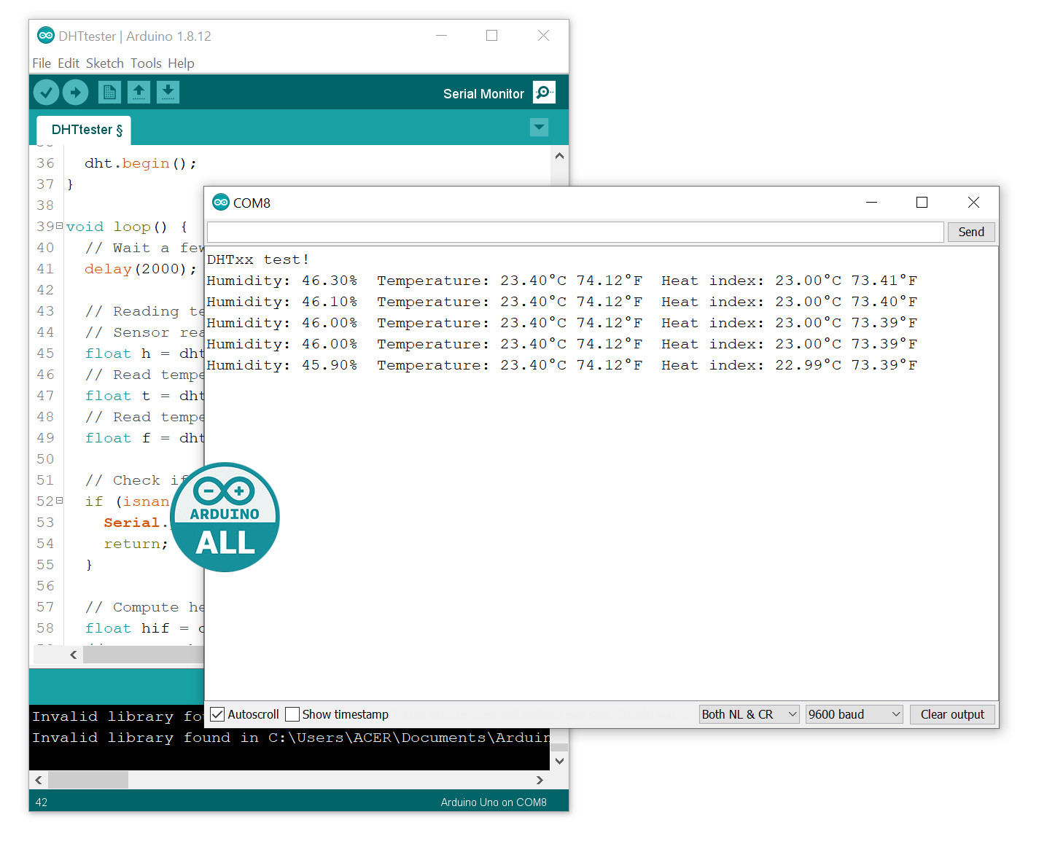Click the 'DHTxx test!' output line
Screen dimensions: 1047x844
258,259
